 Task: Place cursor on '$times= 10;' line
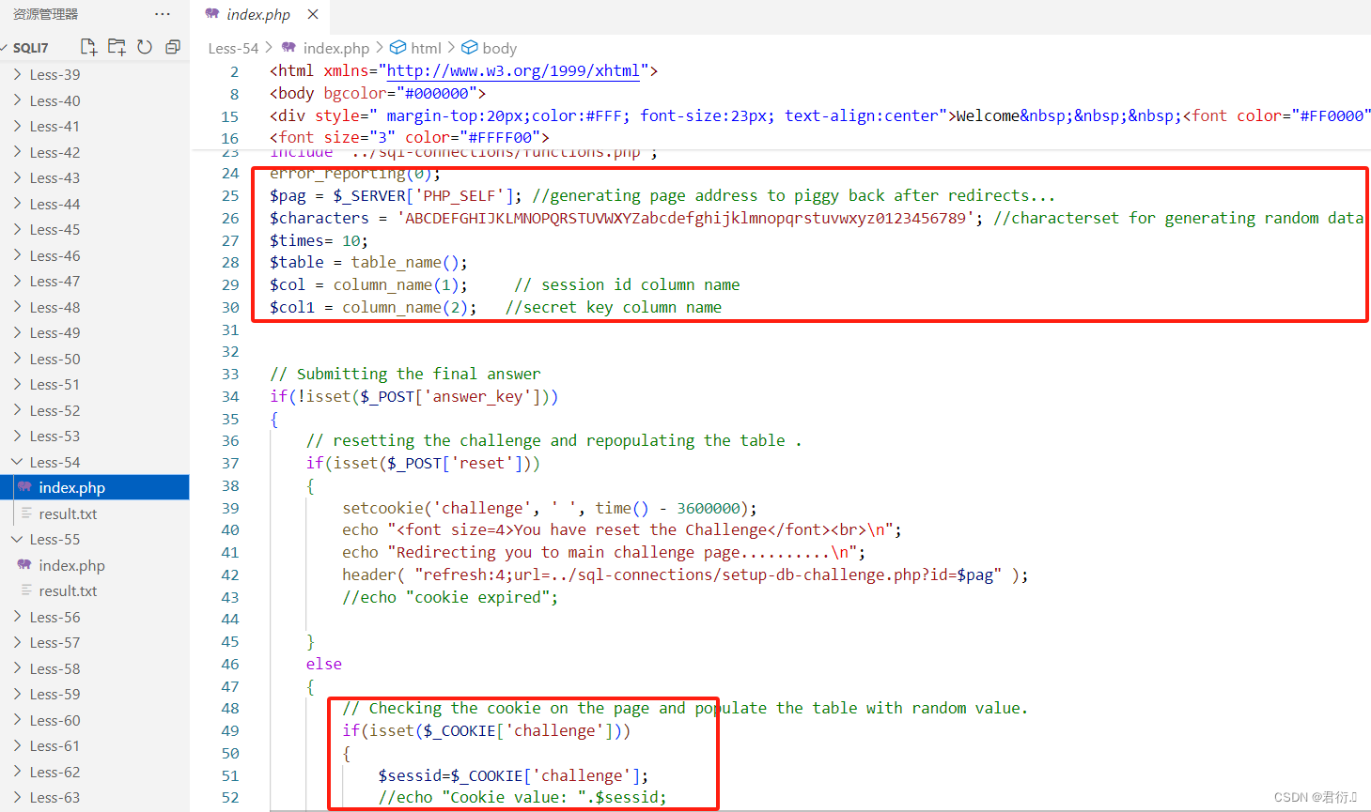319,240
